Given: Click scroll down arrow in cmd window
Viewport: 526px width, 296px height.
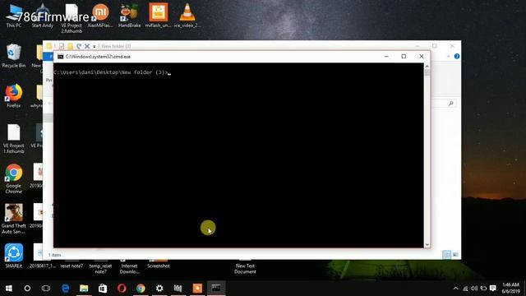Looking at the screenshot, I should click(427, 245).
